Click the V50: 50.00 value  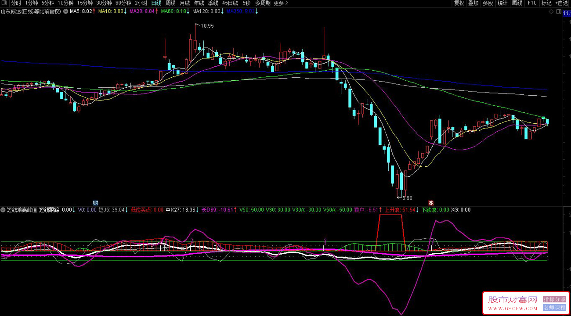click(252, 210)
